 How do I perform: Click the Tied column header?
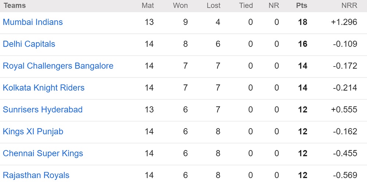click(x=246, y=6)
